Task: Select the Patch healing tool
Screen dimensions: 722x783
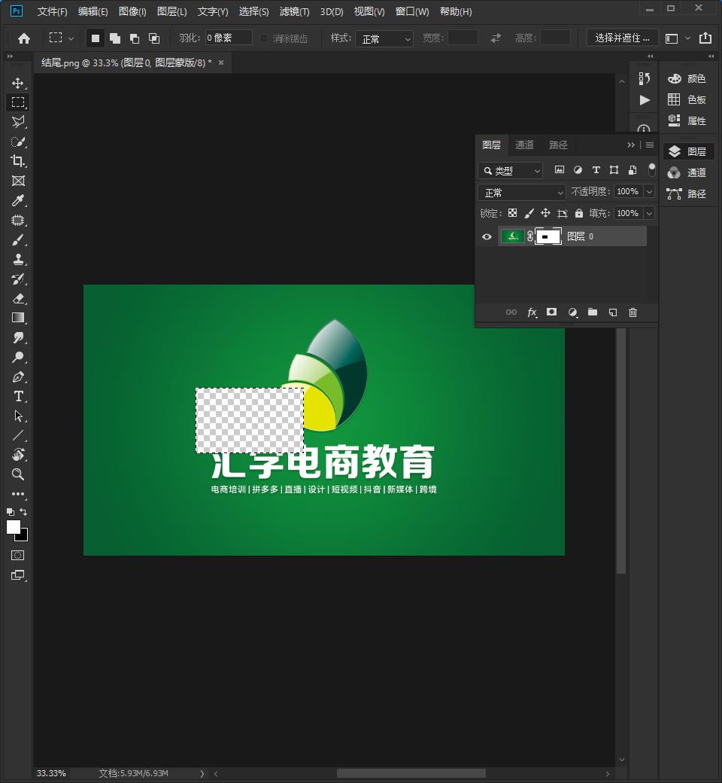Action: click(x=18, y=220)
